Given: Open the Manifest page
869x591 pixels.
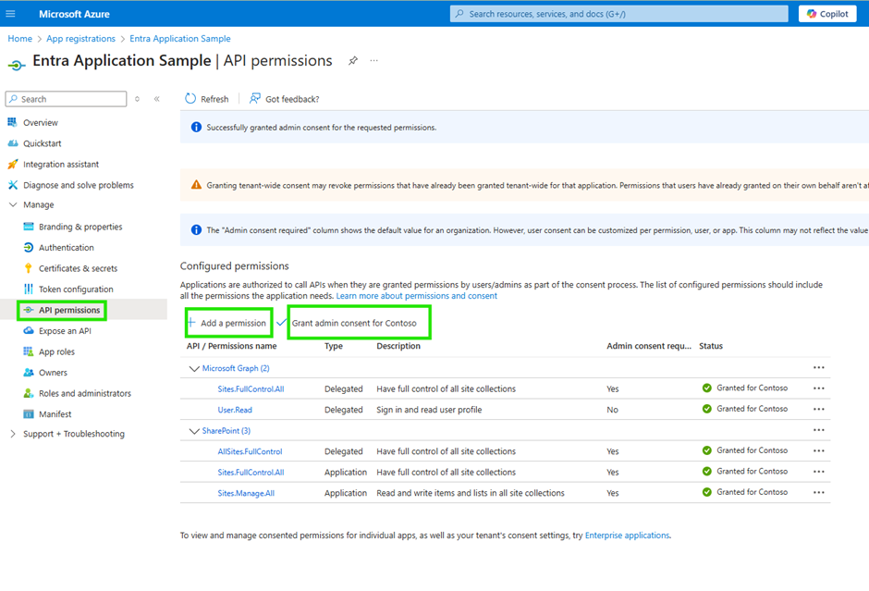Looking at the screenshot, I should [55, 414].
